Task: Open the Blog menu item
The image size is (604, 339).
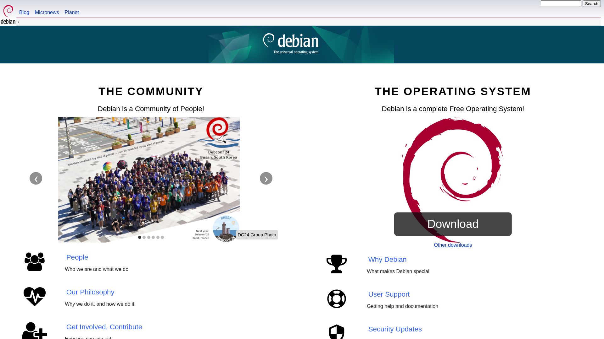Action: pos(24,12)
